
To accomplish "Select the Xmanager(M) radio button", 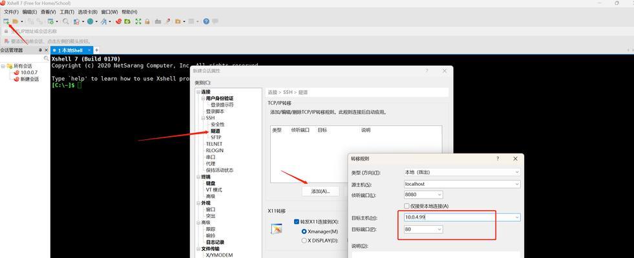I will tap(304, 232).
